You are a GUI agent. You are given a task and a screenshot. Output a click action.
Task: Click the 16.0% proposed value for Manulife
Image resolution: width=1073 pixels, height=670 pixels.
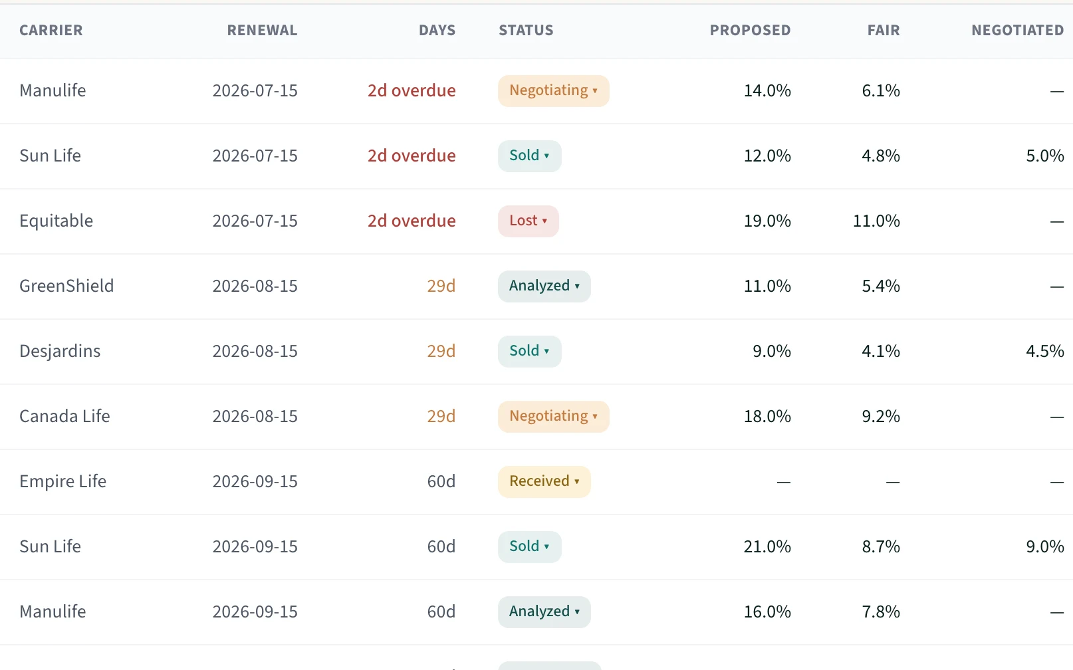pyautogui.click(x=767, y=612)
